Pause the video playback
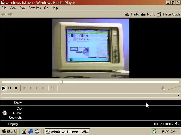Image resolution: width=181 pixels, height=135 pixels. point(10,88)
